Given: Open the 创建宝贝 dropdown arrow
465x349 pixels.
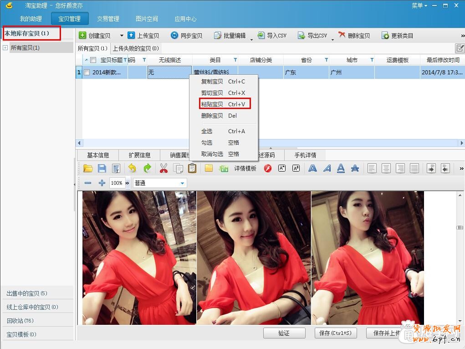Looking at the screenshot, I should [x=121, y=35].
